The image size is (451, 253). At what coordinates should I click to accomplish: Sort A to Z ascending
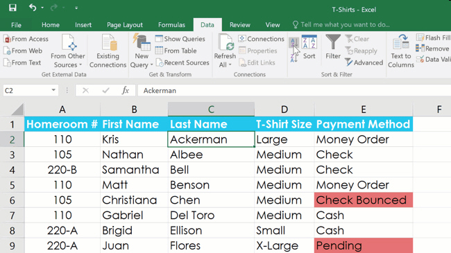[294, 43]
